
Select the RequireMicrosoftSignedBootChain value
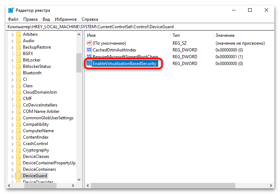[x=125, y=57]
